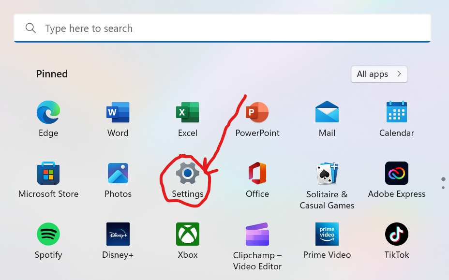Launch Microsoft Store
449x280 pixels.
(x=48, y=173)
